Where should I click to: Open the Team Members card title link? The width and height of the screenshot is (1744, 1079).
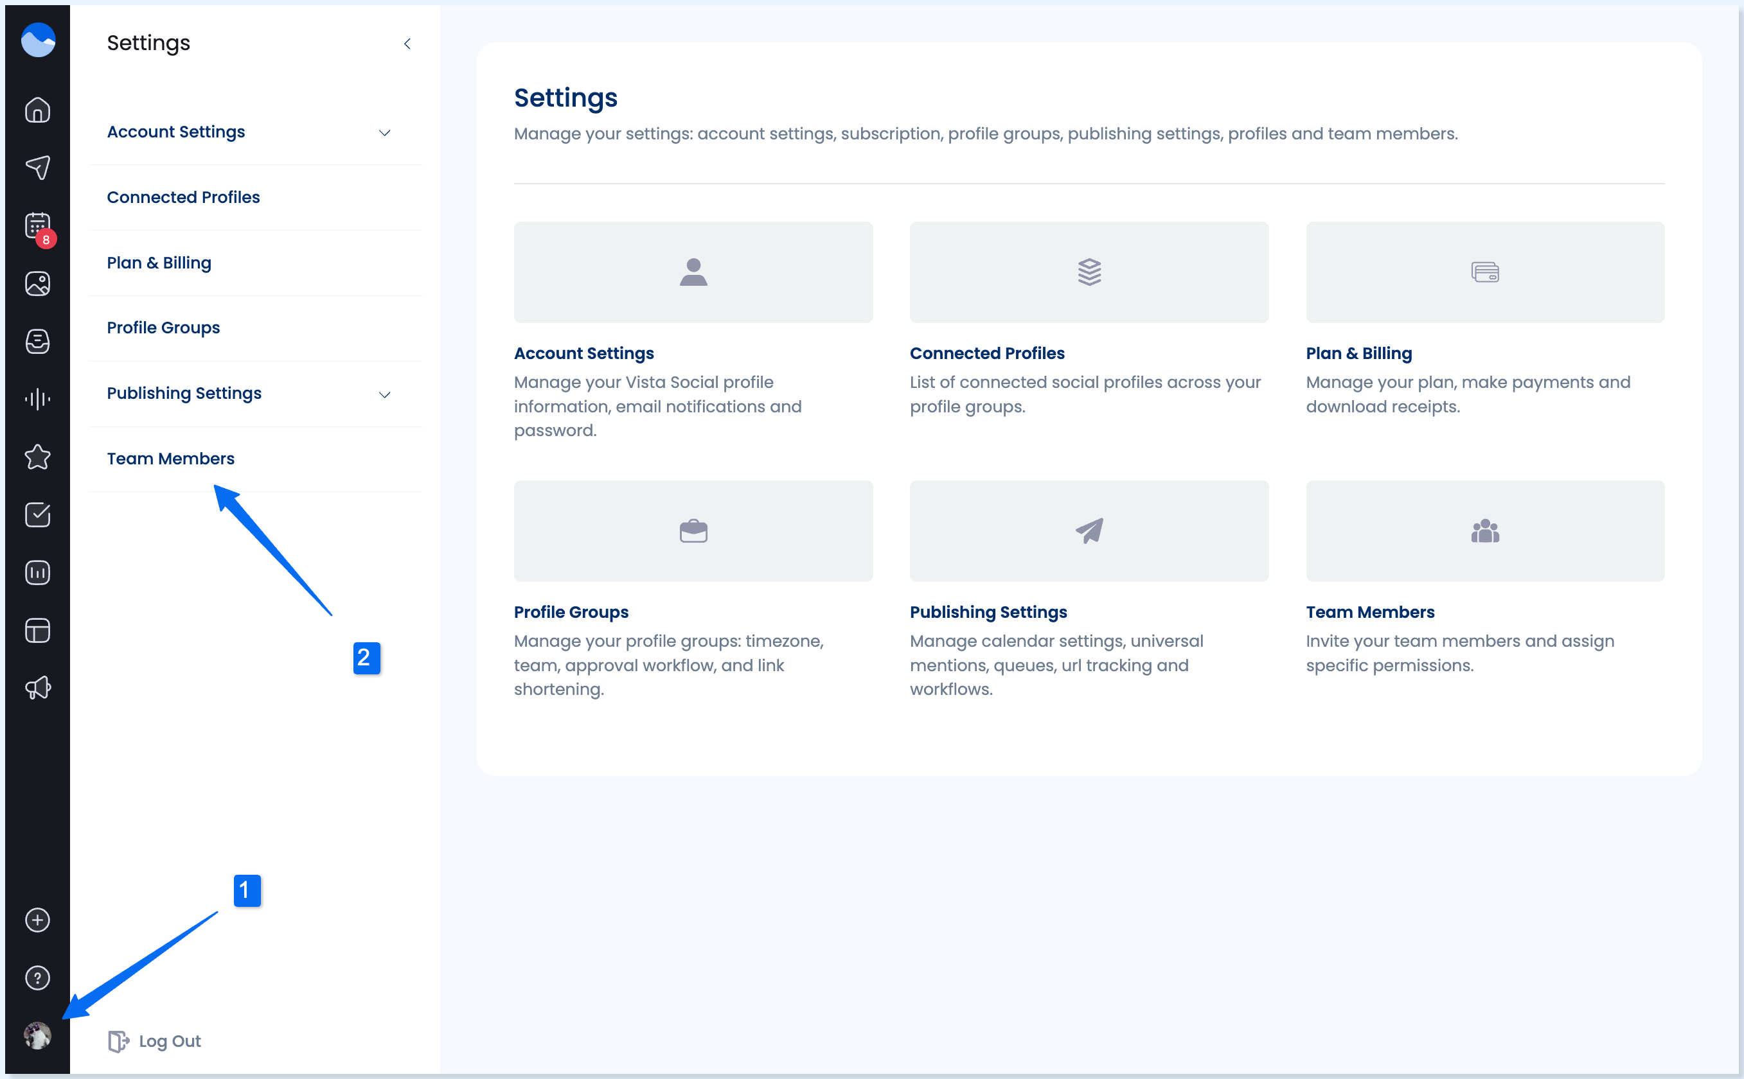(x=1370, y=612)
